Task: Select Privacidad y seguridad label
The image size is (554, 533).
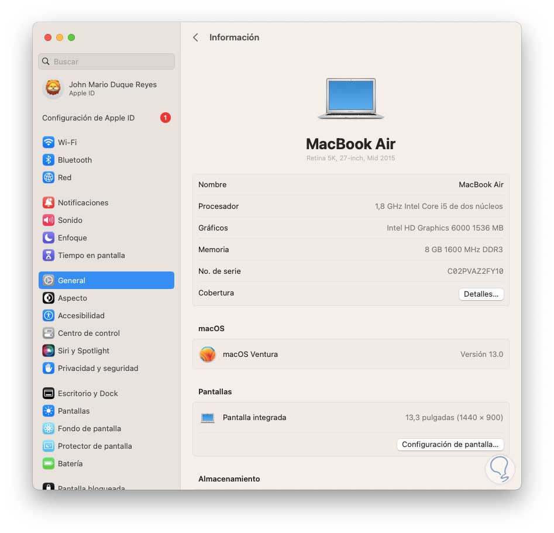Action: point(98,368)
